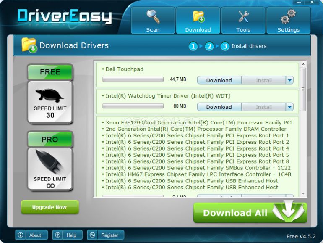Click Dell Touchpad download progress bar

pyautogui.click(x=133, y=79)
